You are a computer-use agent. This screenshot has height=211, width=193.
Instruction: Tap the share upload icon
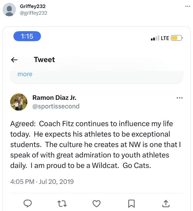coord(166,204)
